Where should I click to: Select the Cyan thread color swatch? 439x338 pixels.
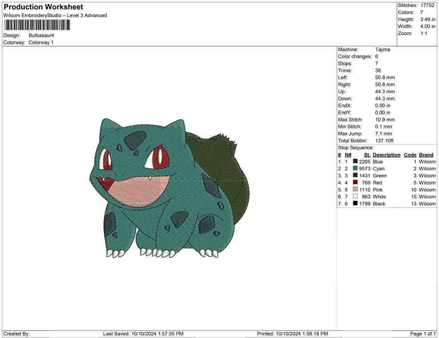click(x=355, y=169)
